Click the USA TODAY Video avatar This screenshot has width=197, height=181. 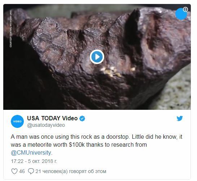pos(17,121)
